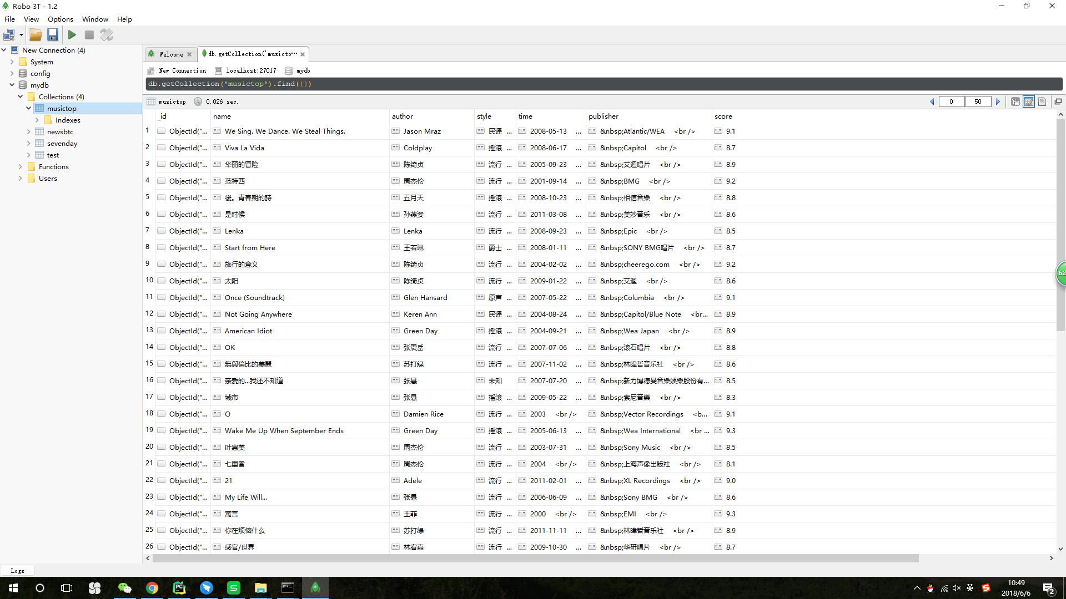Screen dimensions: 1066x599
Task: Detach the output window
Action: 1058,101
